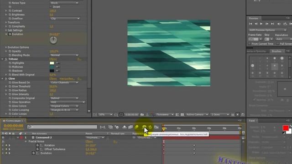The height and width of the screenshot is (164, 292).
Task: Open viewer magnification dropdown showing 50%
Action: (x=105, y=115)
